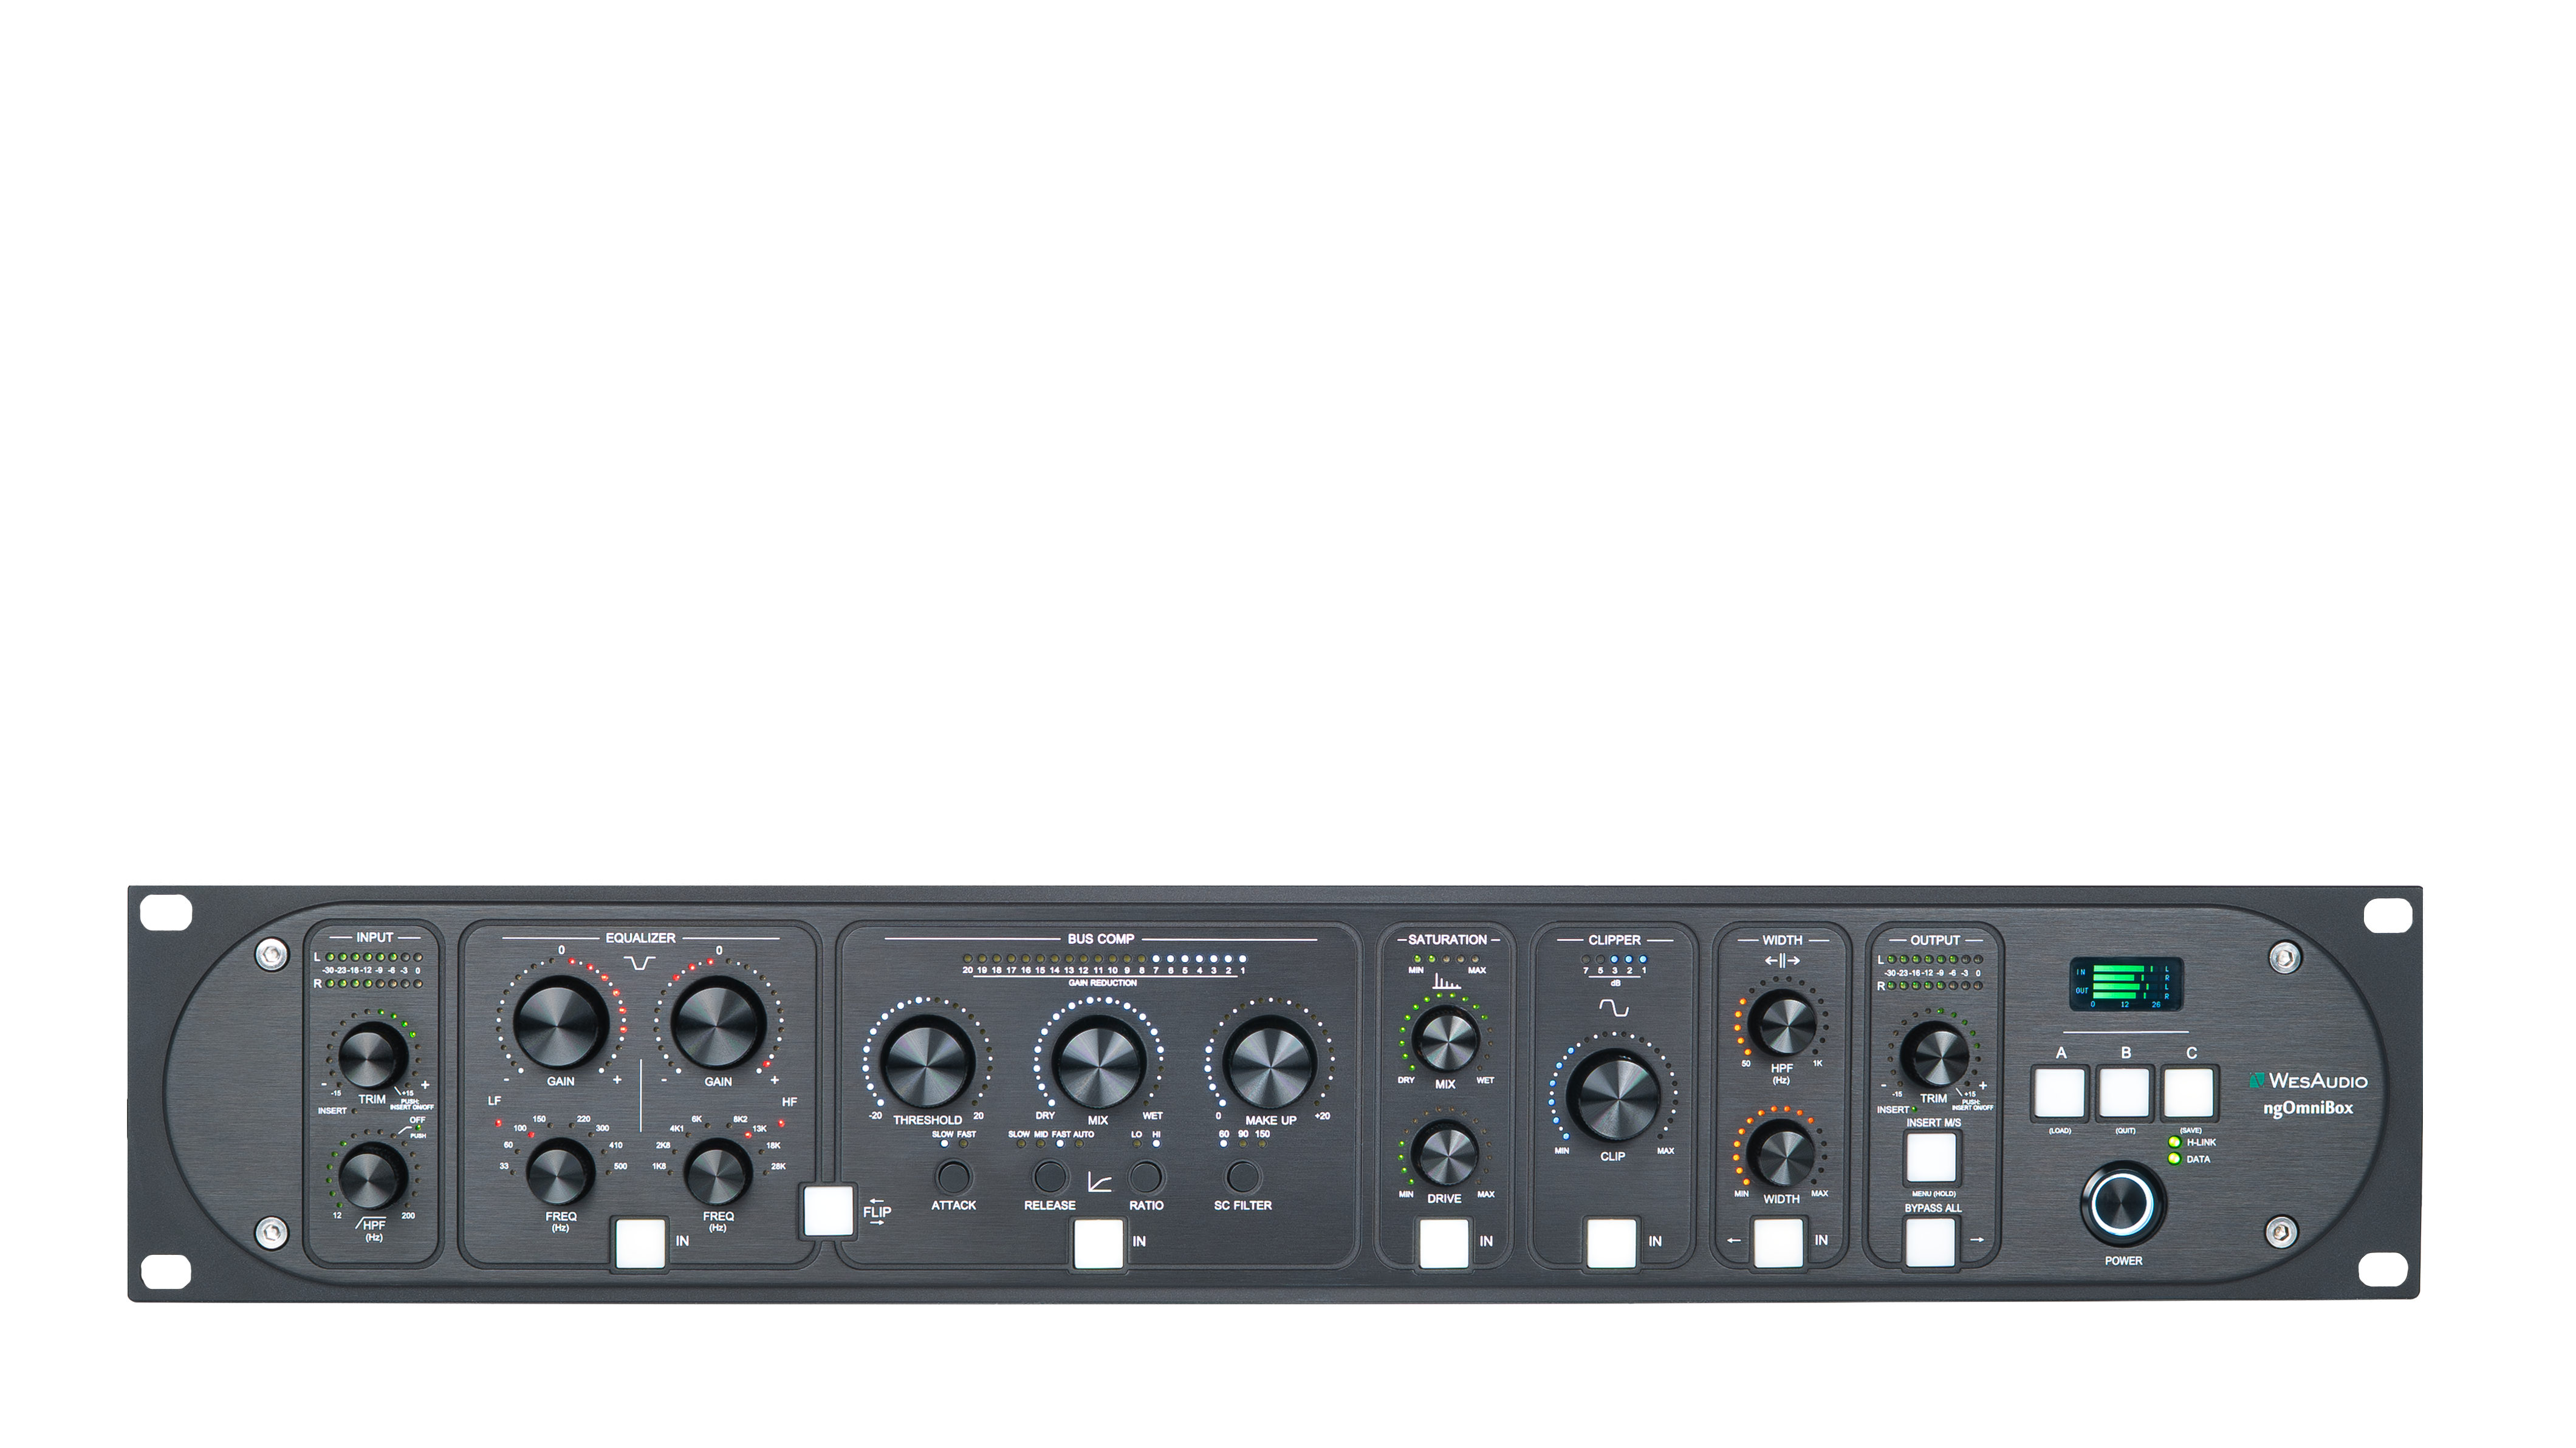
Task: Click the Output L/R level LED meter
Action: pyautogui.click(x=1934, y=973)
